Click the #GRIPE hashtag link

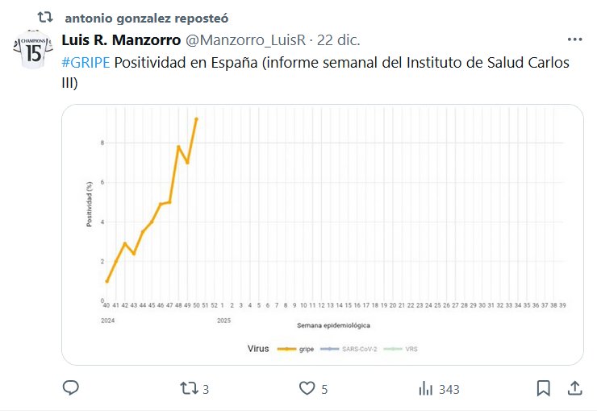point(86,63)
